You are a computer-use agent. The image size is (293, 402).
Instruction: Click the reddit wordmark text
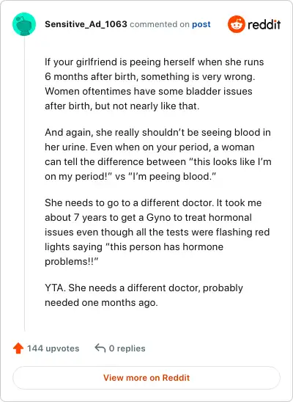[264, 24]
